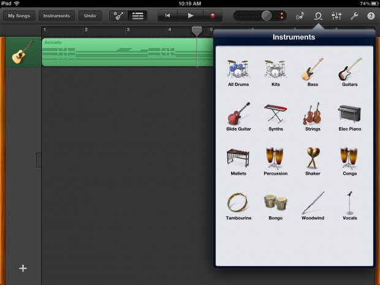Start recording with red button
380x285 pixels.
(213, 16)
